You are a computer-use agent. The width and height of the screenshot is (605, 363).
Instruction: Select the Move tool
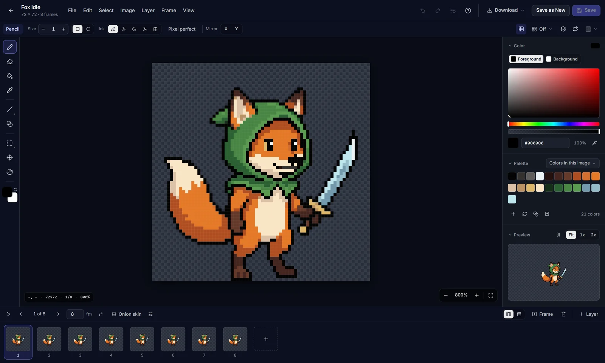pos(10,158)
